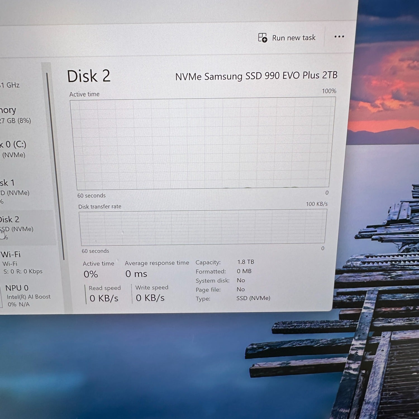419x419 pixels.
Task: Click inside the Active time graph
Action: coord(203,143)
